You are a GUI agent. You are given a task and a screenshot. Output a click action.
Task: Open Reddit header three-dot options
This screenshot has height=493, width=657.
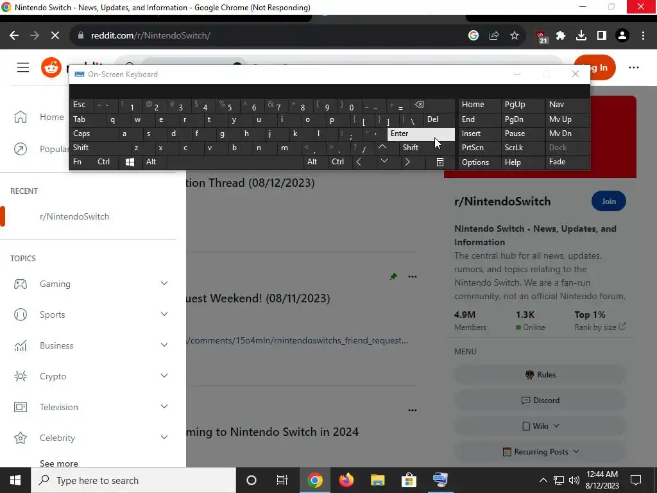(x=633, y=67)
